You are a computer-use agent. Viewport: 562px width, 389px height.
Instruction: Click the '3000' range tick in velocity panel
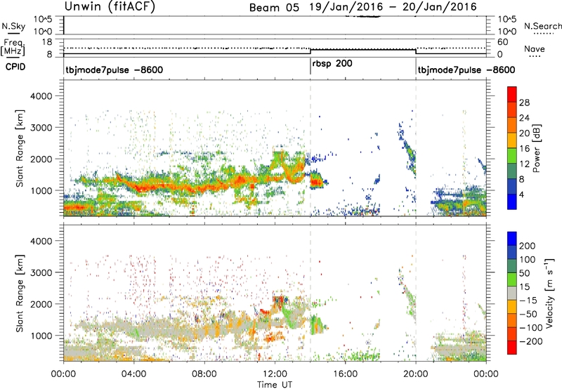tap(41, 272)
